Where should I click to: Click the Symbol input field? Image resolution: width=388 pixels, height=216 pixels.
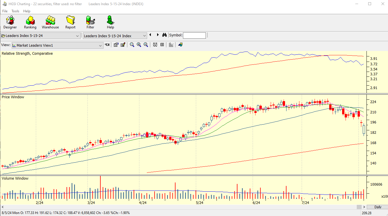194,35
